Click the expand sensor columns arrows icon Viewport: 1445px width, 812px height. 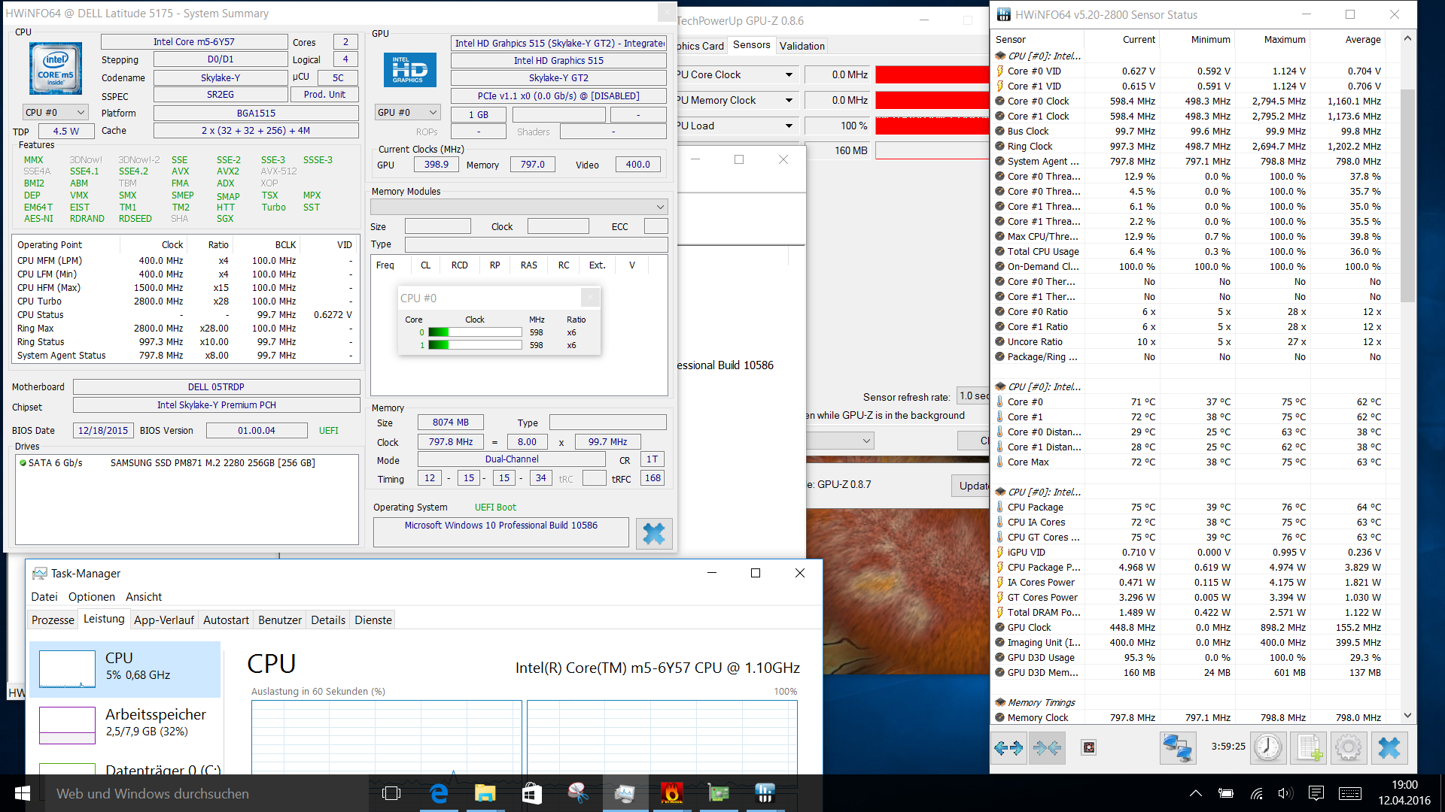[x=1008, y=747]
